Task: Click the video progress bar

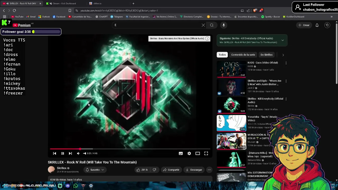Action: [x=130, y=149]
